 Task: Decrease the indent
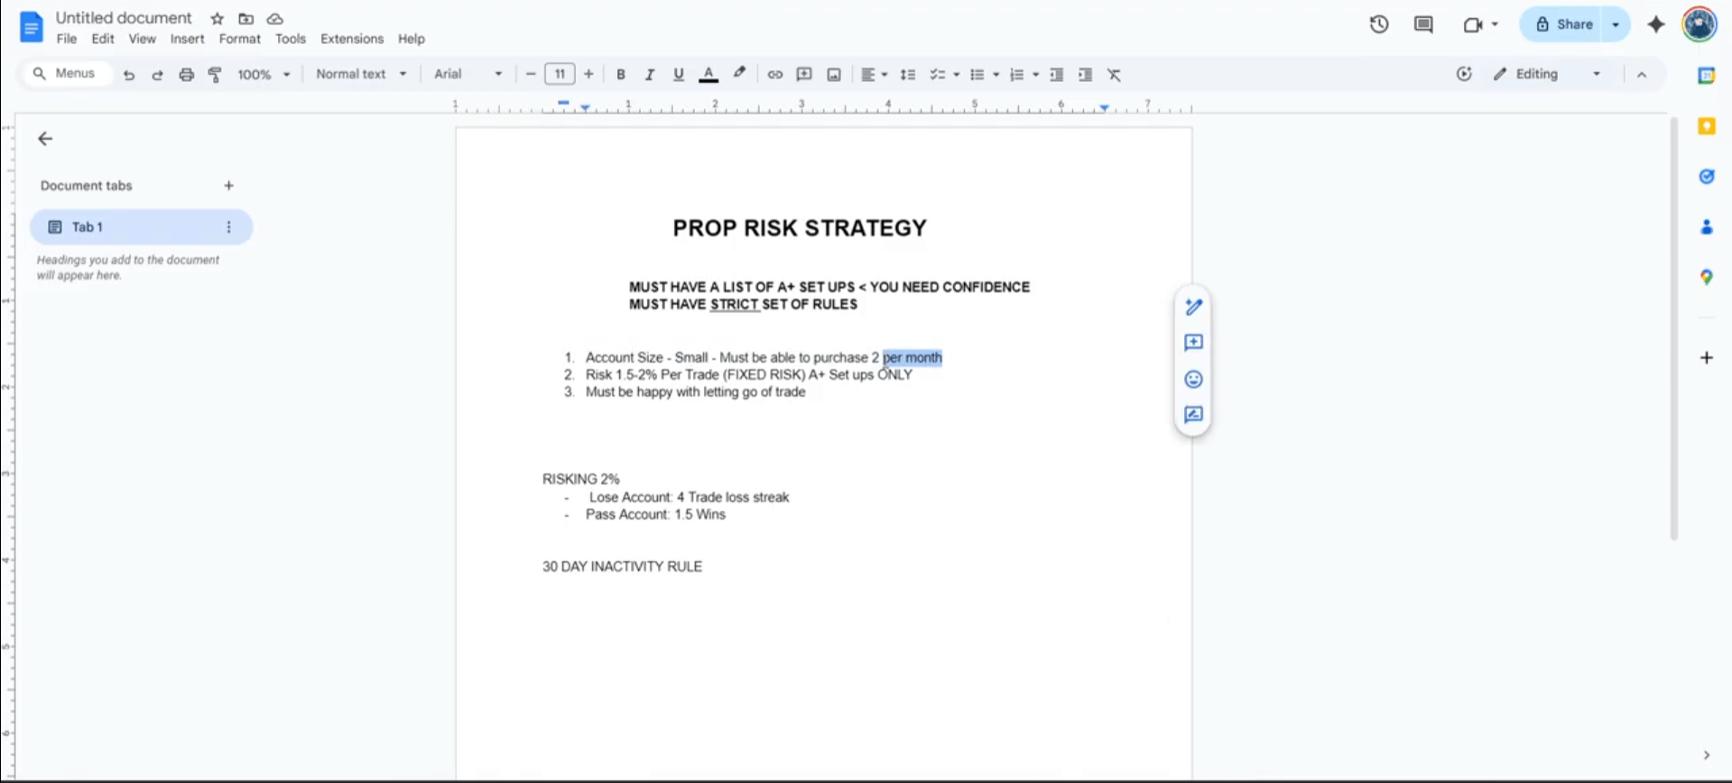point(1056,75)
